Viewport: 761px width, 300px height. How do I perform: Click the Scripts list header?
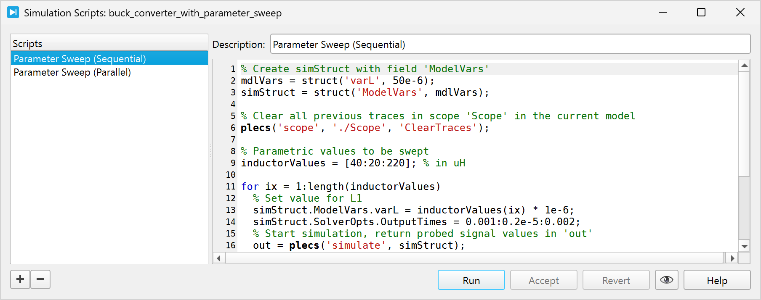[109, 44]
